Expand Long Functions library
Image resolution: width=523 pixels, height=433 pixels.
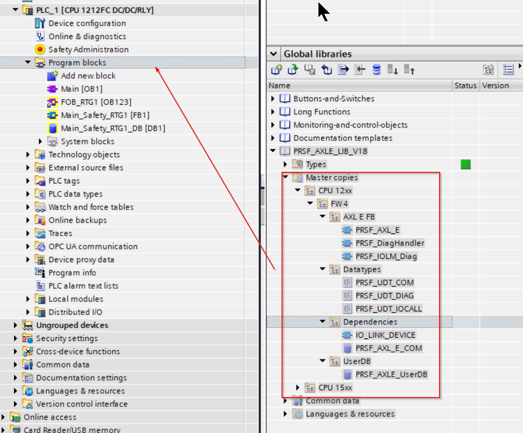[x=273, y=111]
